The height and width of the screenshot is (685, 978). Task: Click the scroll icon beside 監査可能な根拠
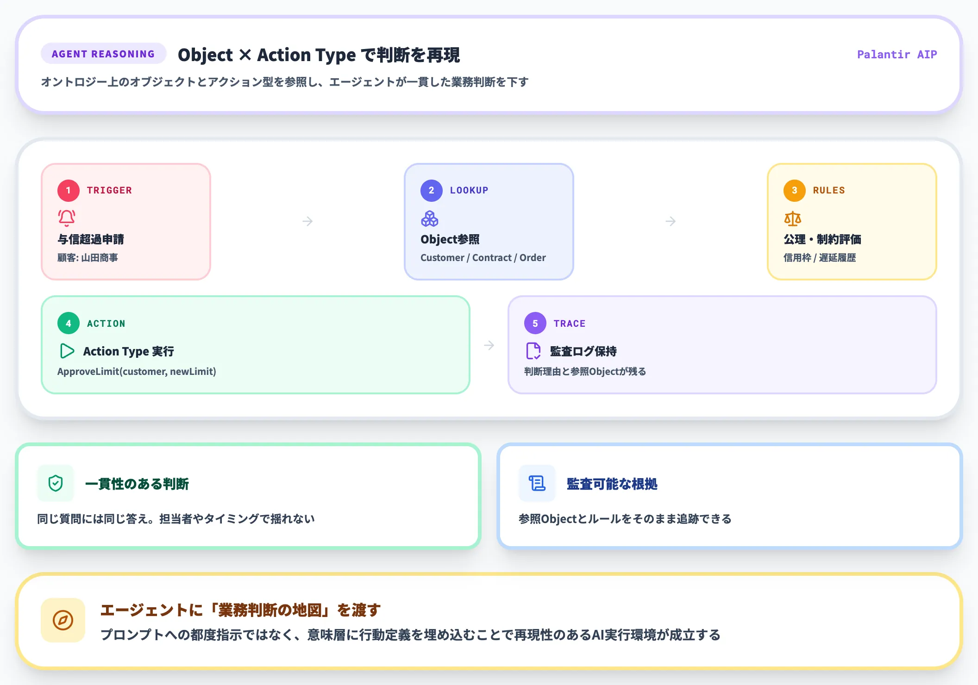pyautogui.click(x=537, y=483)
